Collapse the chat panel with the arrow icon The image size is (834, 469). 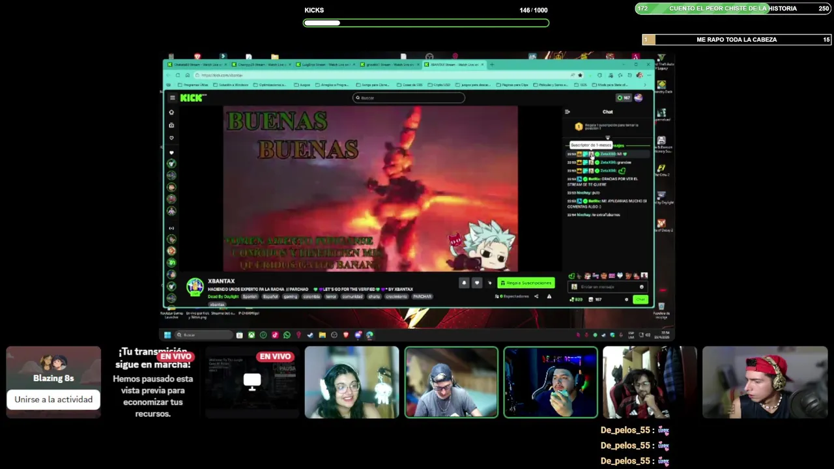(568, 112)
